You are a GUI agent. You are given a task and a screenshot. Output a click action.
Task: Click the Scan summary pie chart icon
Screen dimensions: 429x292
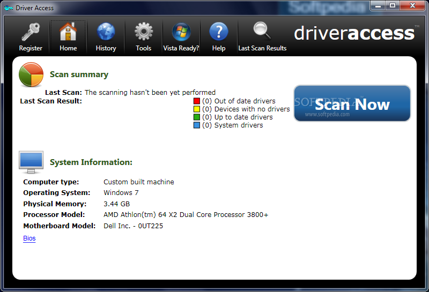coord(31,74)
